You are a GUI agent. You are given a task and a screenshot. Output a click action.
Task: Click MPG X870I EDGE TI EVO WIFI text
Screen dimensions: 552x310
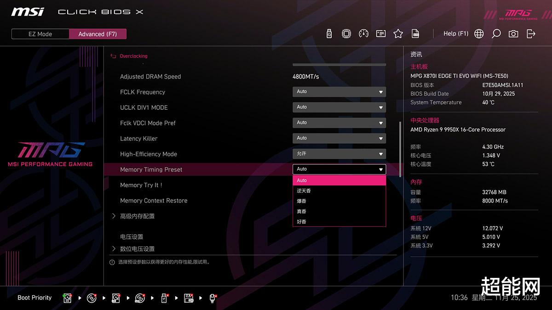pyautogui.click(x=459, y=76)
